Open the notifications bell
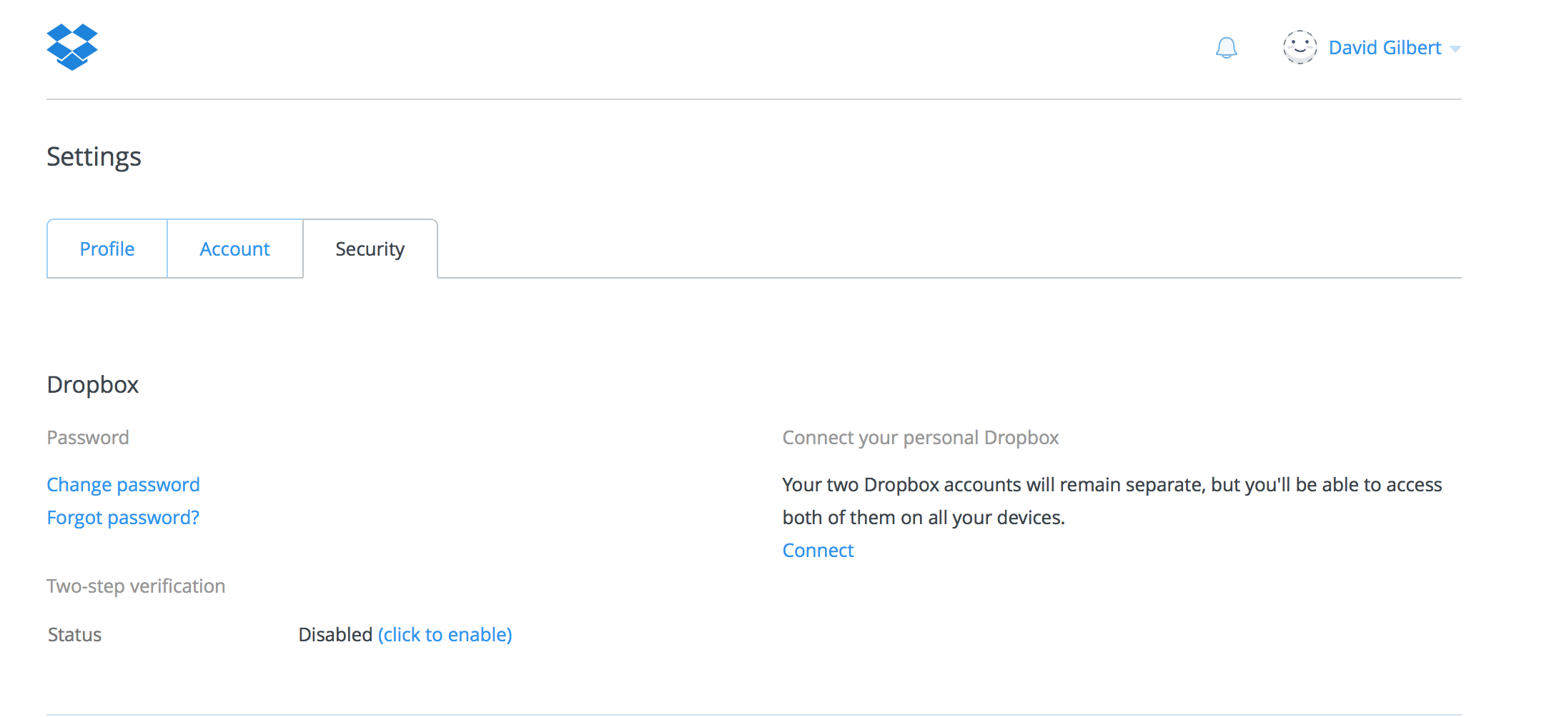 tap(1227, 48)
